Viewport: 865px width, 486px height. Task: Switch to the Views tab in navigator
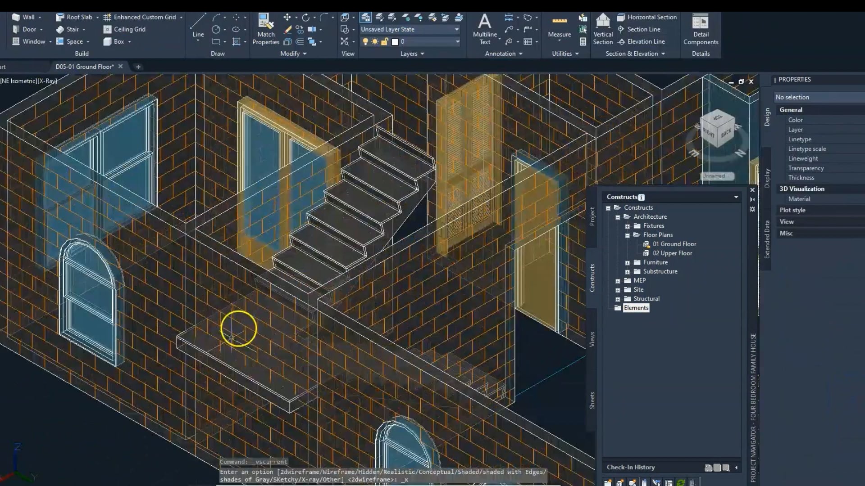[x=592, y=339]
